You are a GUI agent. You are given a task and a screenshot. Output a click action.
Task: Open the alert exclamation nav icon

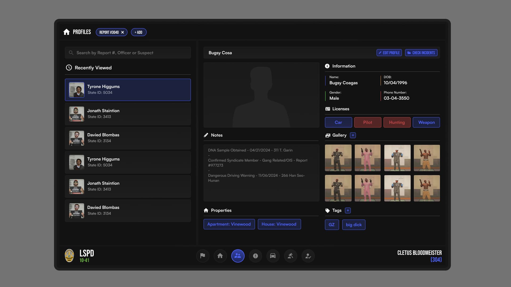point(255,256)
